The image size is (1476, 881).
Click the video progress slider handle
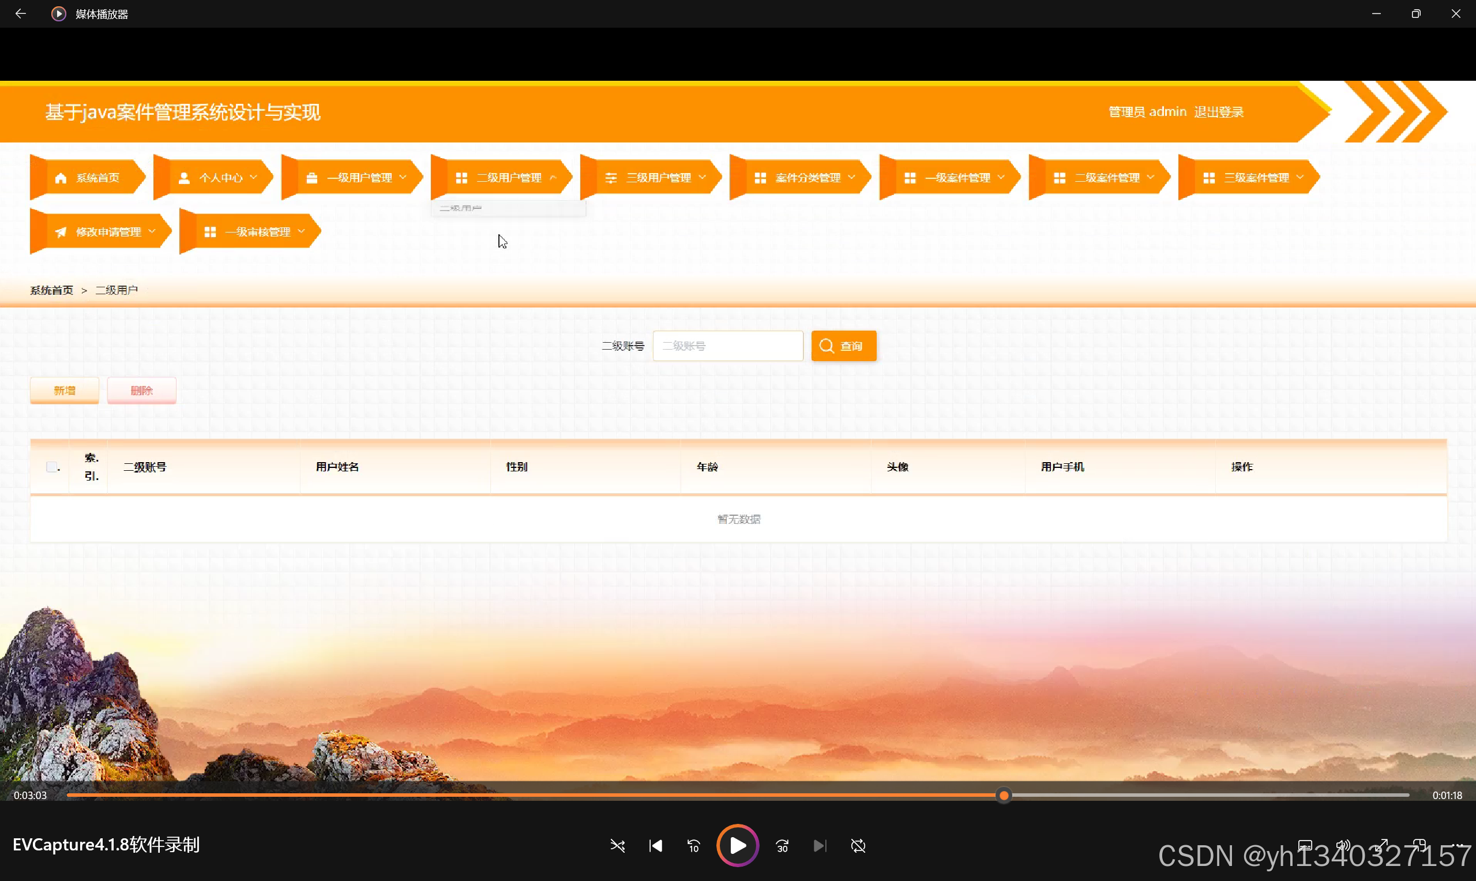coord(1004,796)
